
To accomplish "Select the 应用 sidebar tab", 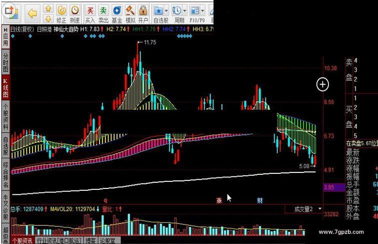I will 5,37.
